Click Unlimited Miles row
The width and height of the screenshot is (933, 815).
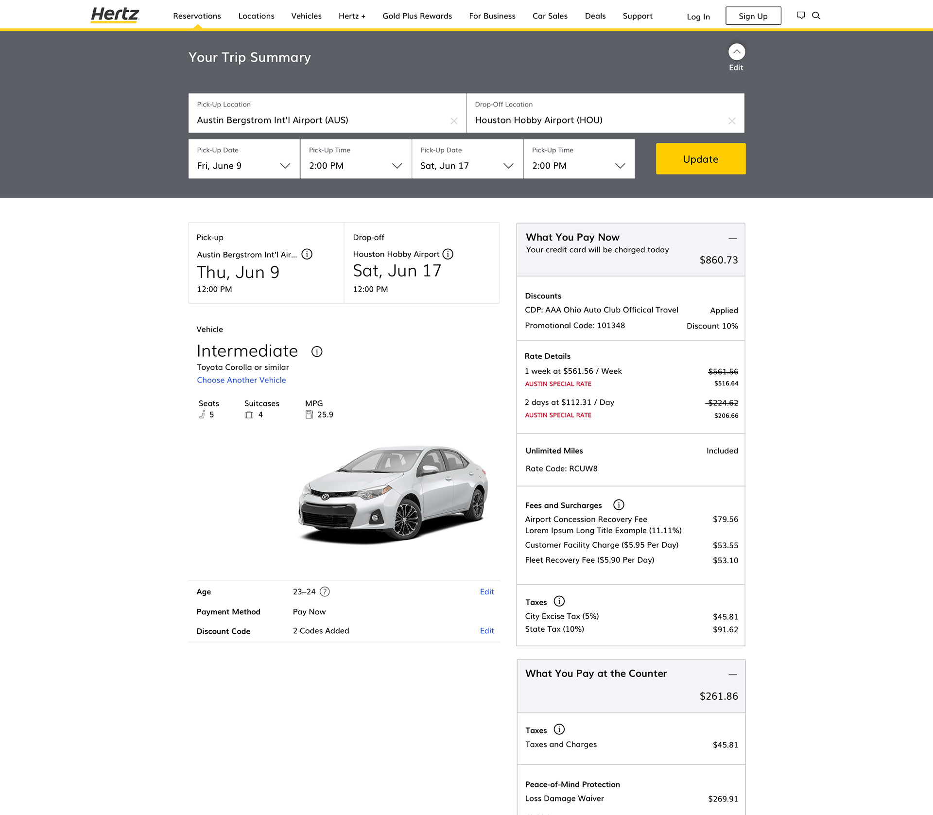tap(631, 451)
